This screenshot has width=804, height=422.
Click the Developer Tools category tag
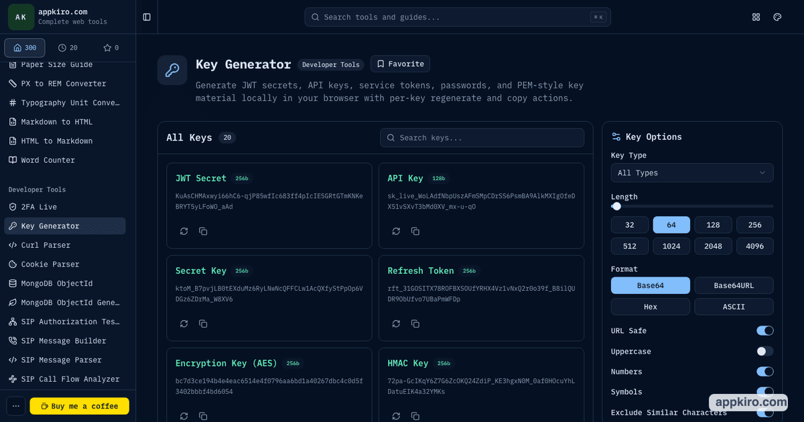click(331, 65)
